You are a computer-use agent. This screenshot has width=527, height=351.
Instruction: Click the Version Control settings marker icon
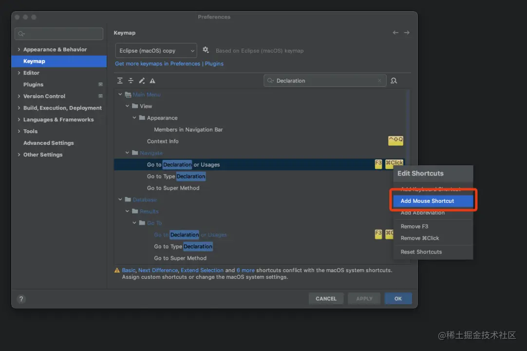[x=100, y=96]
